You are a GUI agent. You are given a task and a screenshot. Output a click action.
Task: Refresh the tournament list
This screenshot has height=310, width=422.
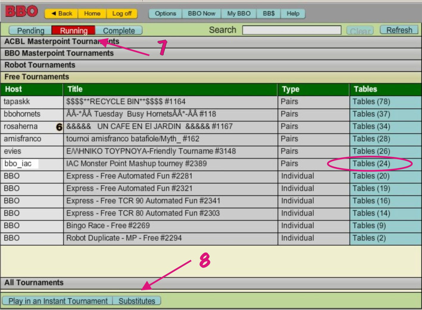[x=399, y=30]
